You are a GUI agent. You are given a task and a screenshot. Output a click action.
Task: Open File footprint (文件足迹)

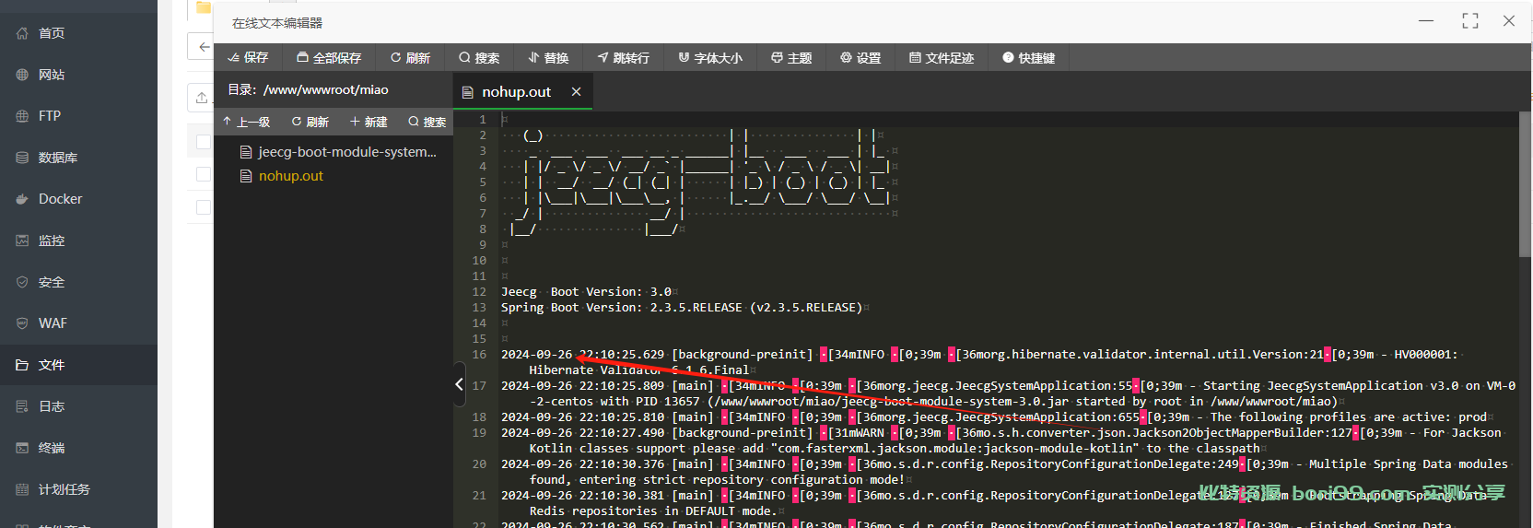(942, 57)
